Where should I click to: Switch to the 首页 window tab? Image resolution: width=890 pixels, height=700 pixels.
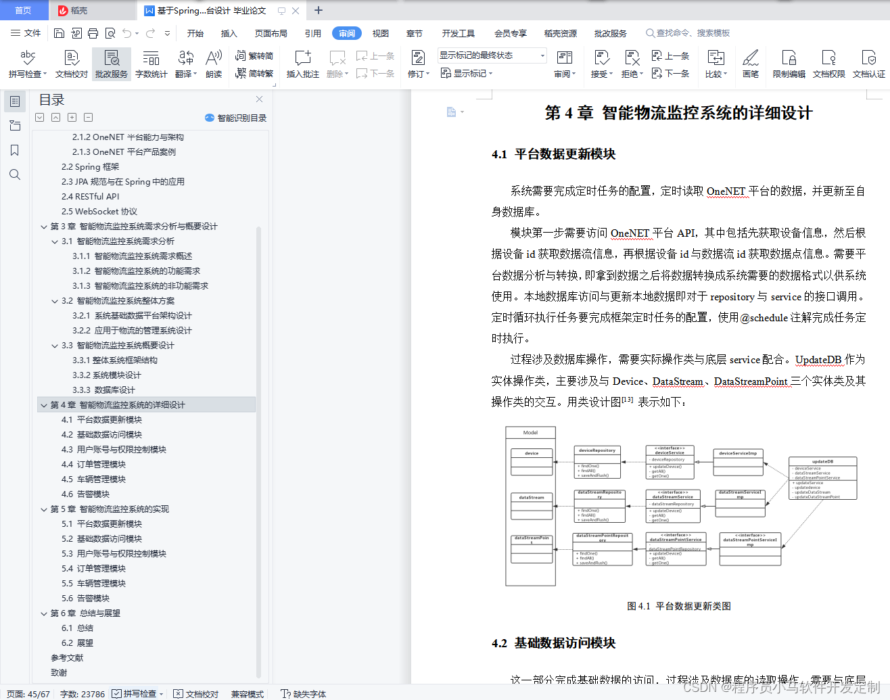tap(24, 10)
